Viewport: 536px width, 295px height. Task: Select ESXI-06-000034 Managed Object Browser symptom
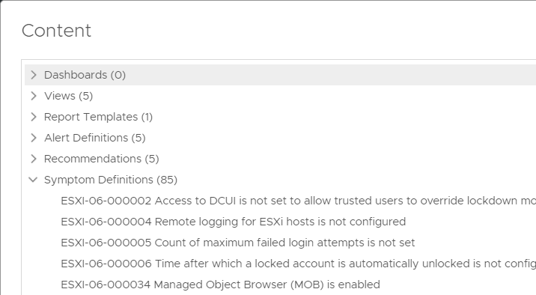tap(221, 285)
